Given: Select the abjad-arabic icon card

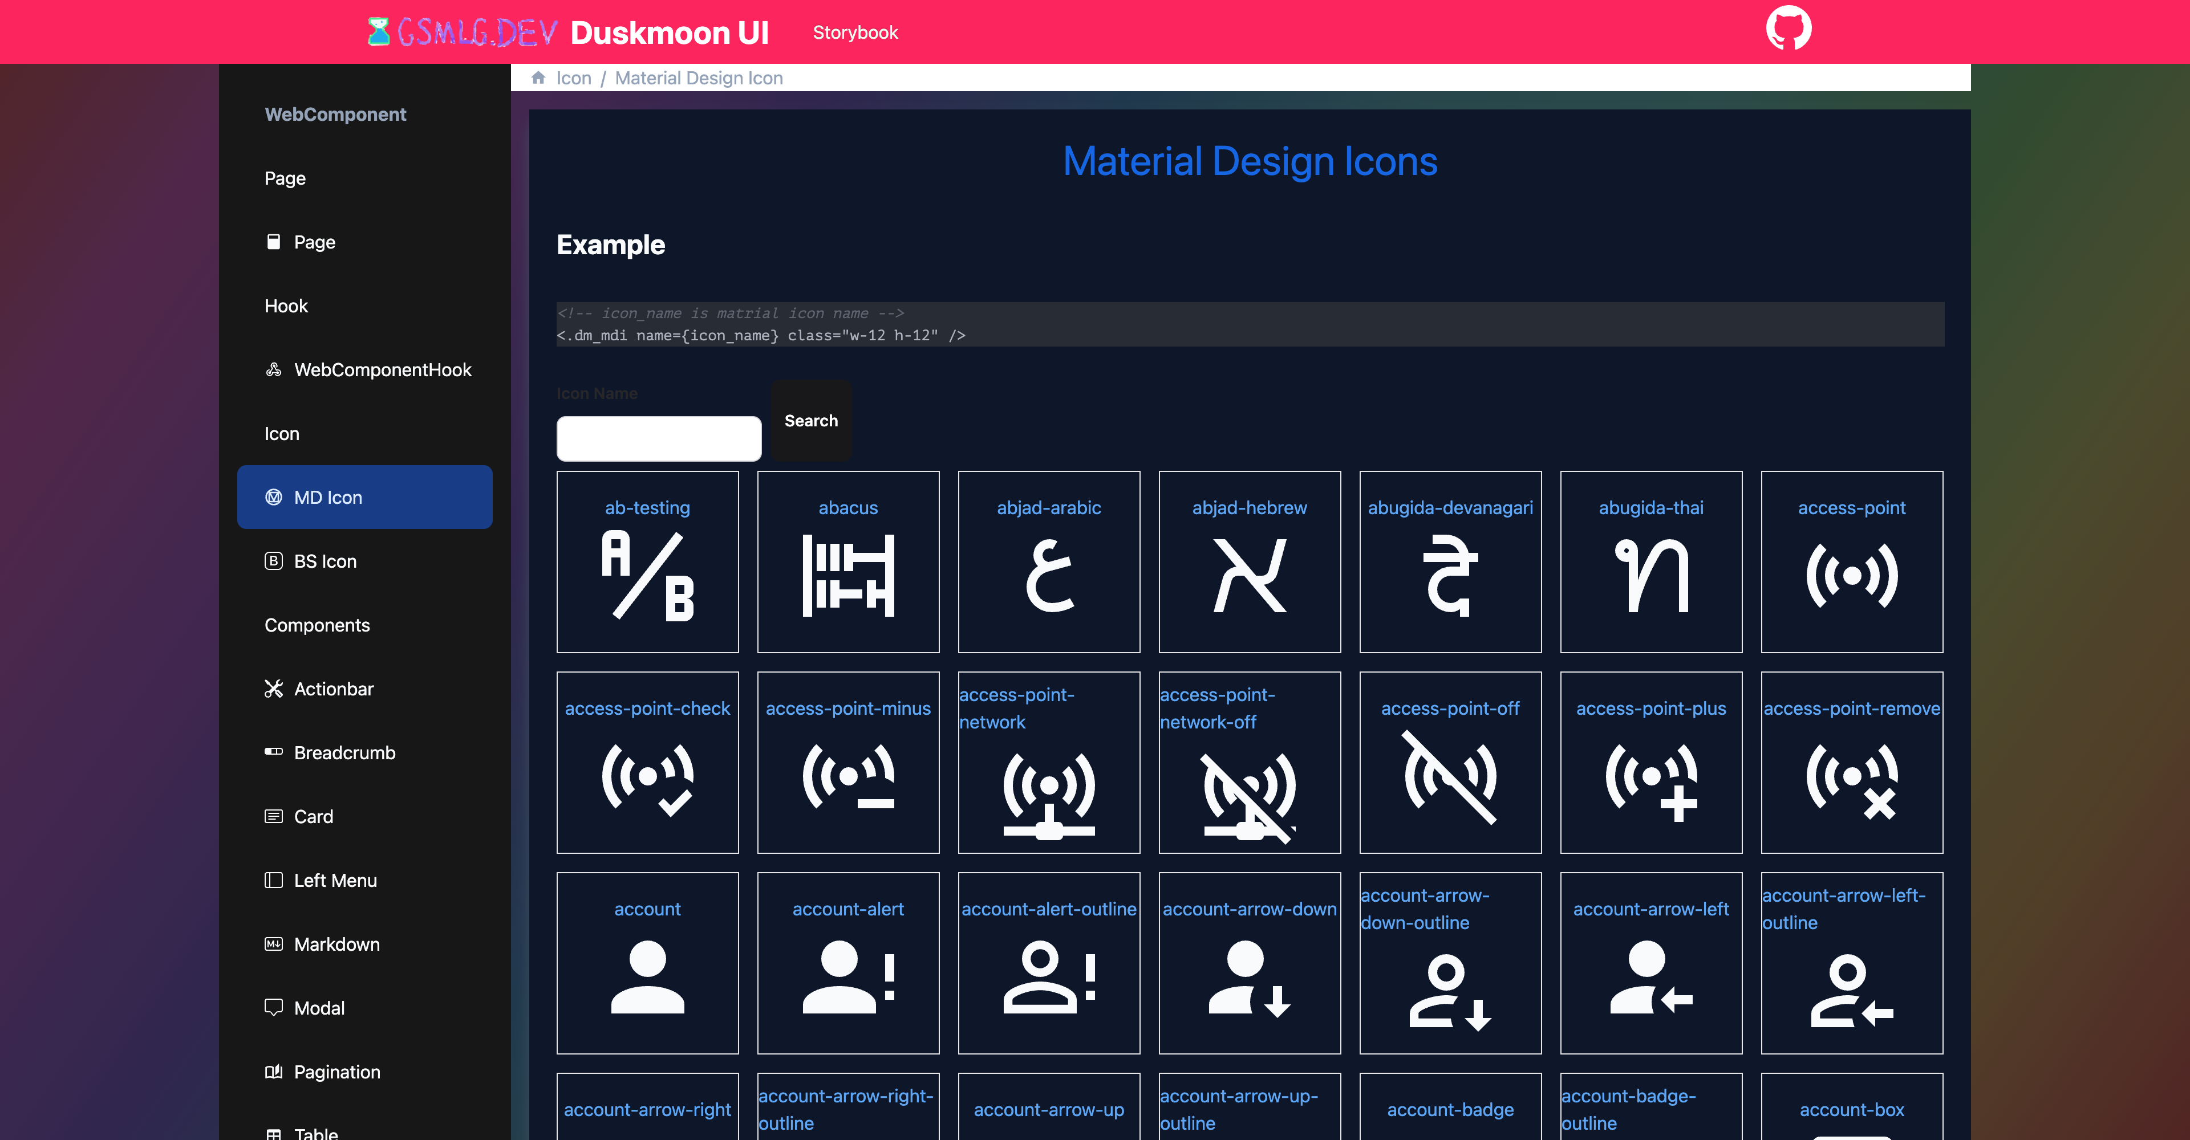Looking at the screenshot, I should 1048,561.
